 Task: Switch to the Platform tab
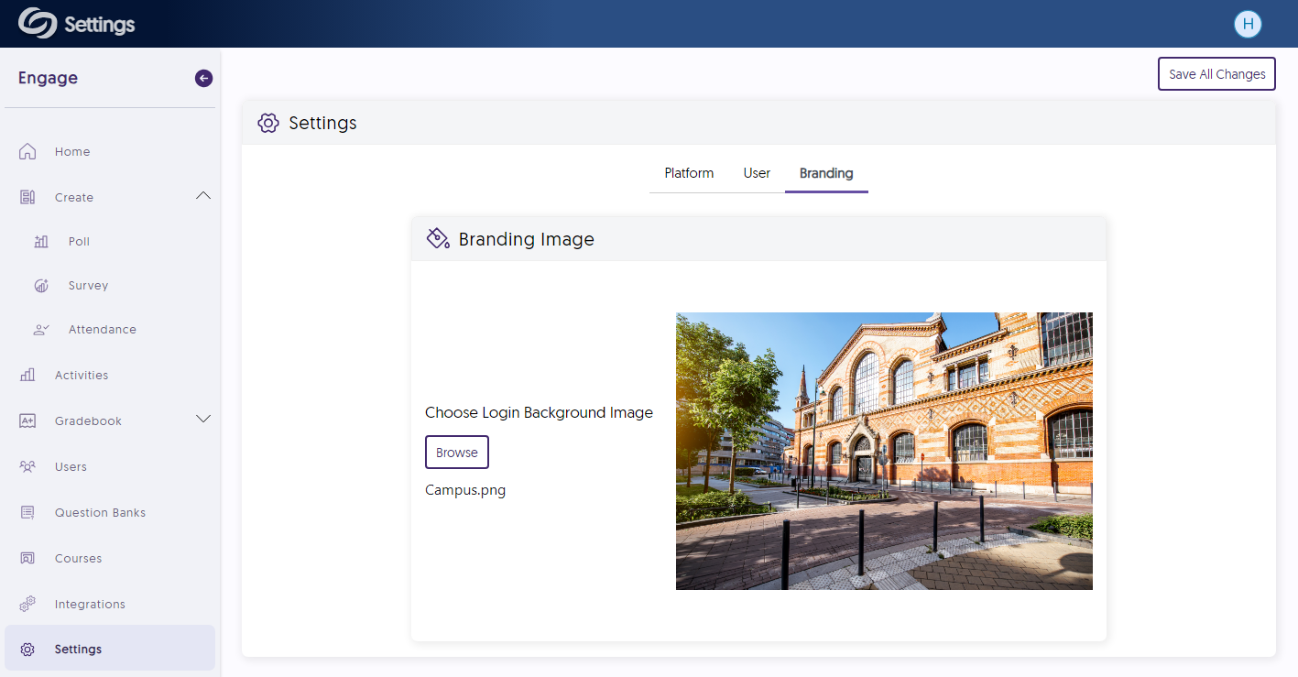point(689,173)
